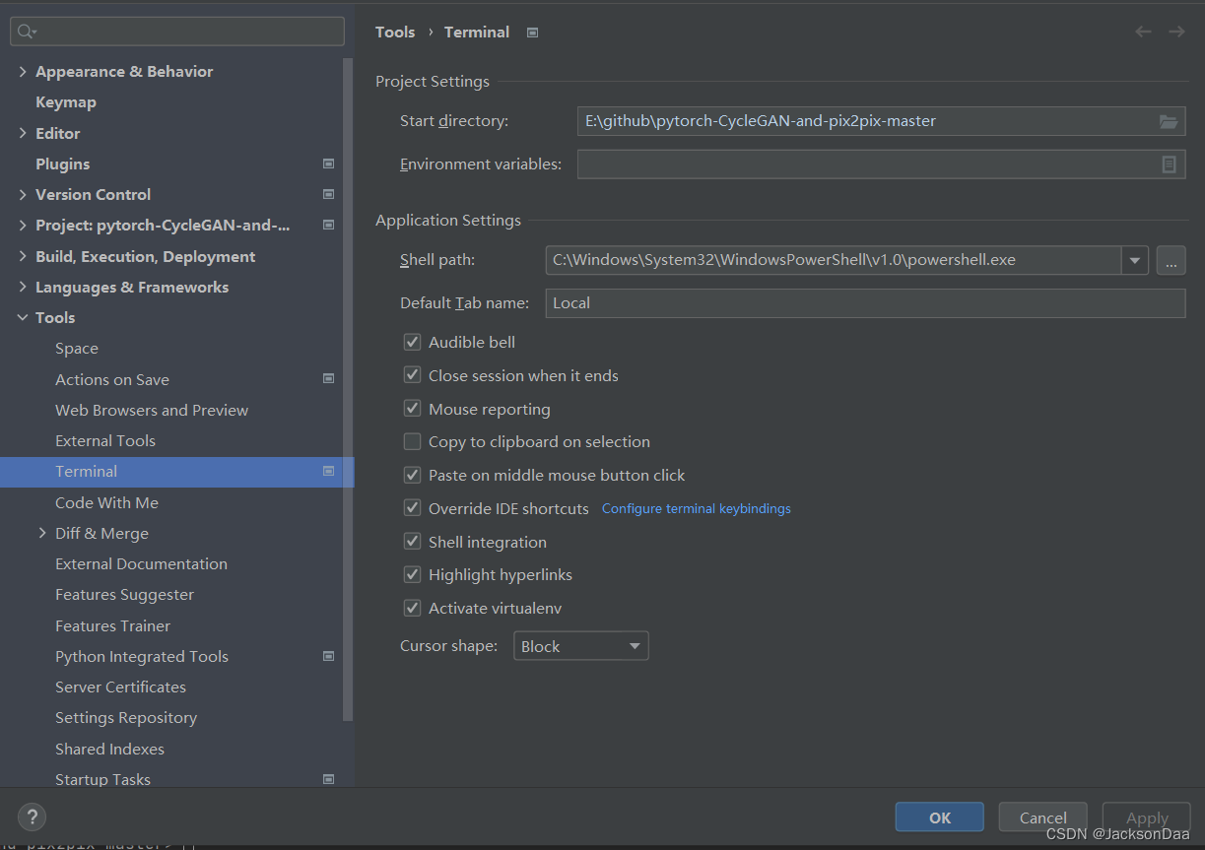Go forward with the right arrow icon
This screenshot has height=850, width=1205.
1176,32
